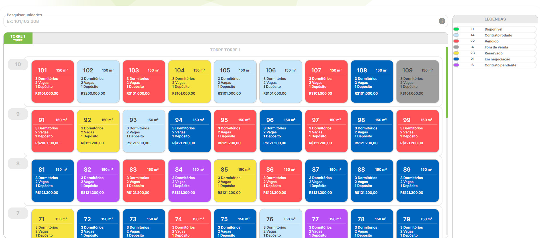Select yellow unit 92 card
This screenshot has height=238, width=540.
pyautogui.click(x=98, y=131)
